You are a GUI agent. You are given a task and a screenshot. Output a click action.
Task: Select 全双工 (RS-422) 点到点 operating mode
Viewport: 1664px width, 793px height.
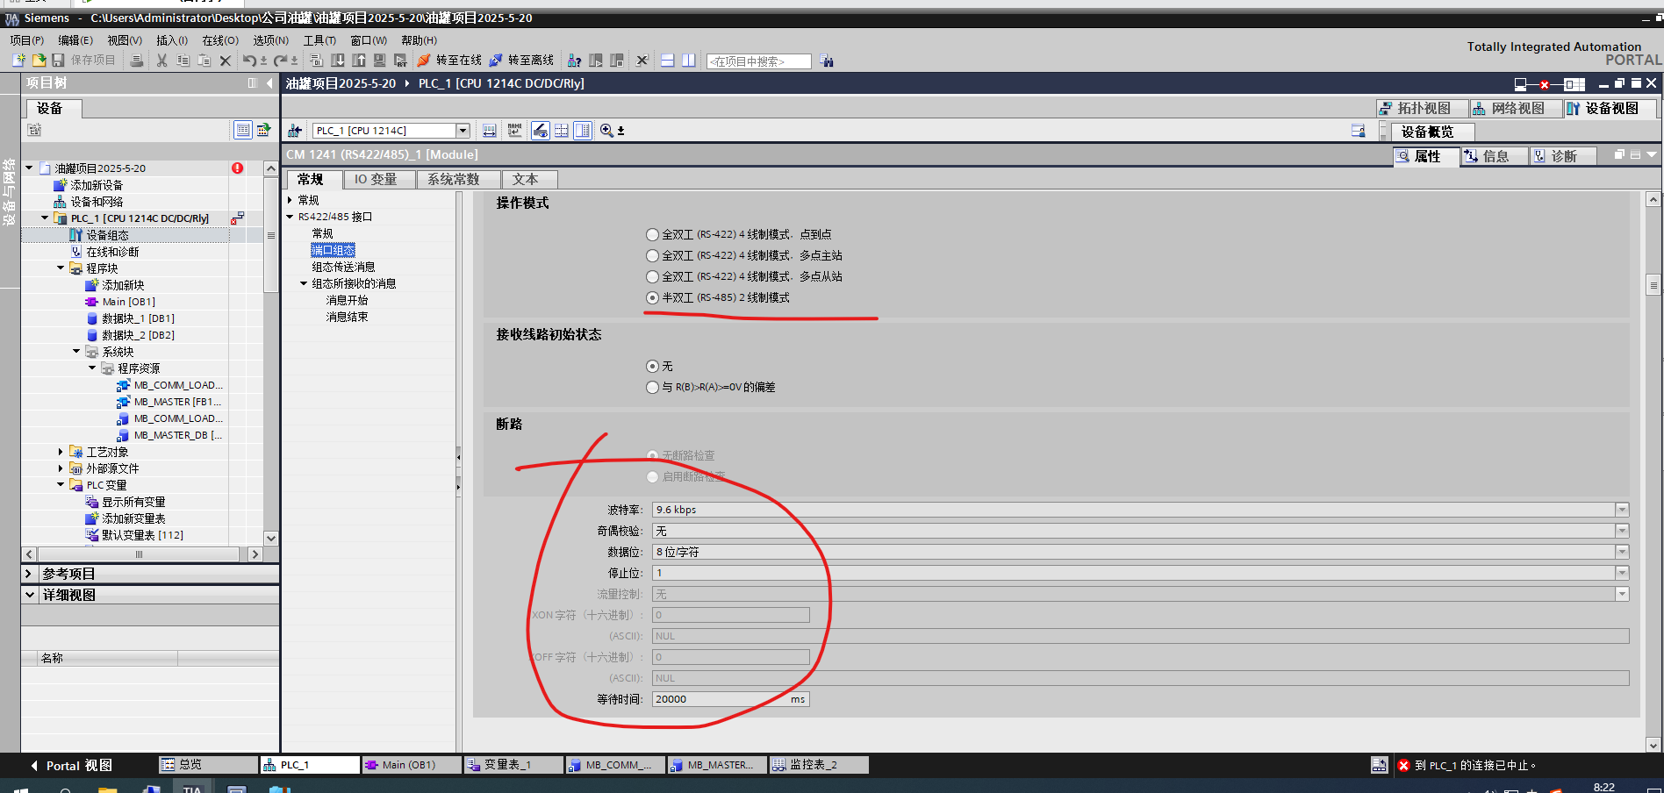click(x=652, y=234)
